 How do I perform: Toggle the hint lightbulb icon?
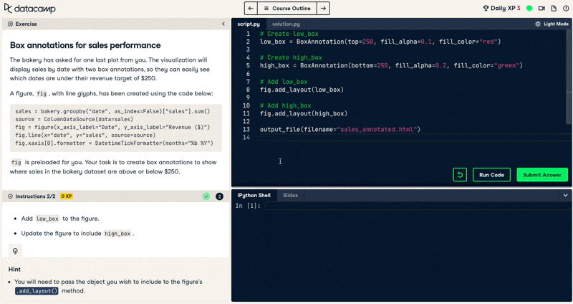point(15,251)
